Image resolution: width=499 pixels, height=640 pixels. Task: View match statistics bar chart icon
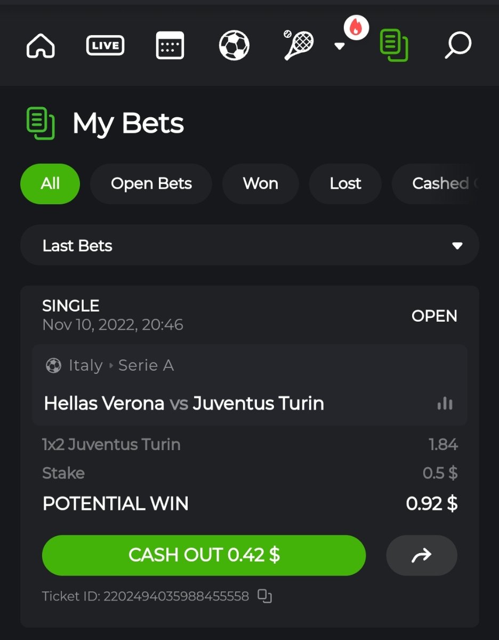pyautogui.click(x=445, y=404)
